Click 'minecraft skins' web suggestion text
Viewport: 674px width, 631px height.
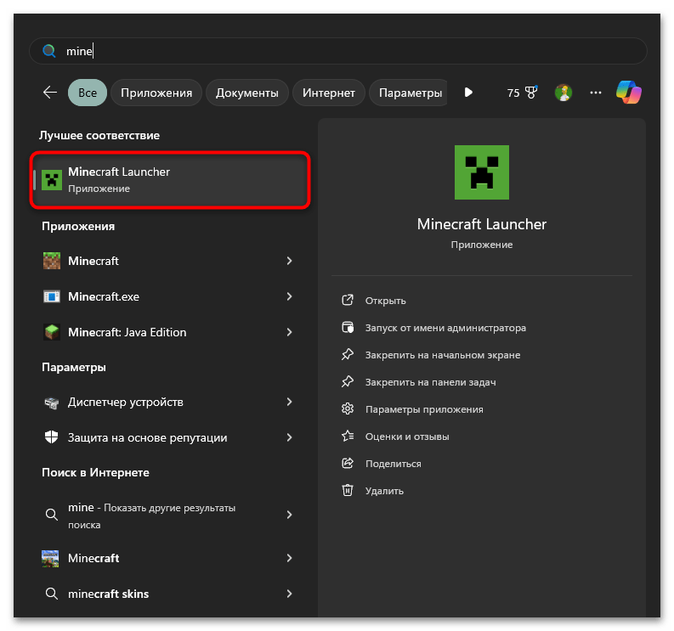pos(108,594)
